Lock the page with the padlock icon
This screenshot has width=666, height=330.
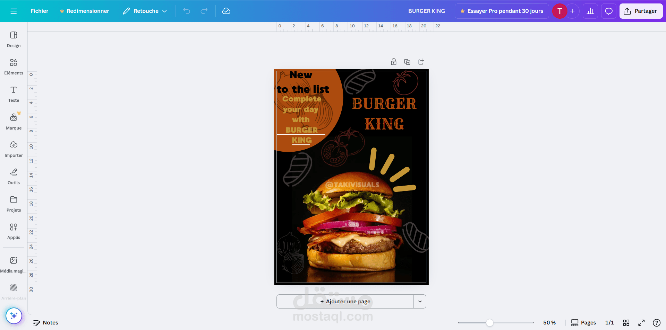point(393,62)
